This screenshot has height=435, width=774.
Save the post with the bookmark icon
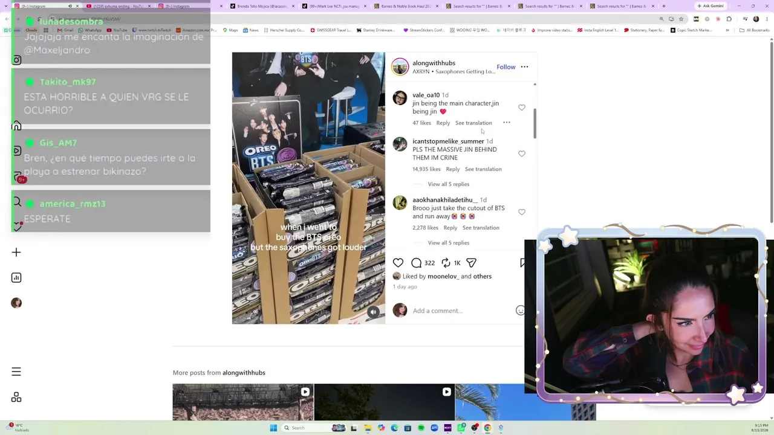(x=522, y=263)
